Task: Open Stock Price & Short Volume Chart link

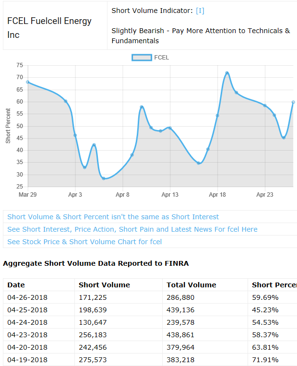Action: 84,242
